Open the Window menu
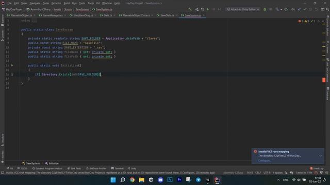Screen dimensions: 330x185 [x=107, y=4]
